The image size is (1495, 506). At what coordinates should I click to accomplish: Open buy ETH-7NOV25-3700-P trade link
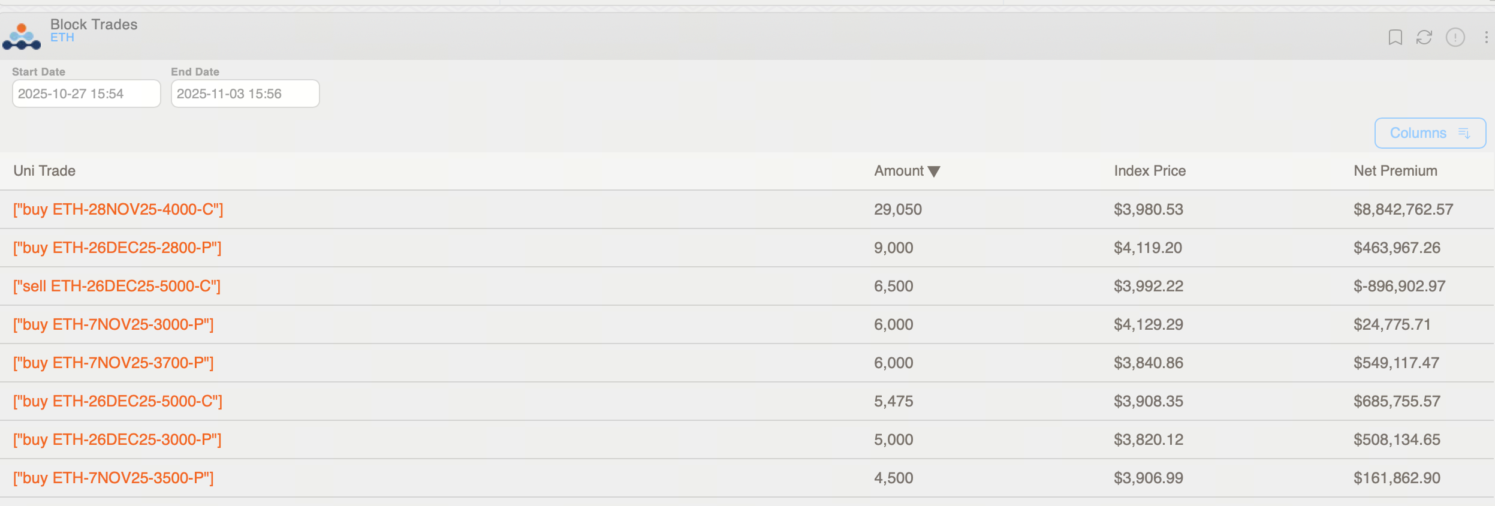point(113,363)
